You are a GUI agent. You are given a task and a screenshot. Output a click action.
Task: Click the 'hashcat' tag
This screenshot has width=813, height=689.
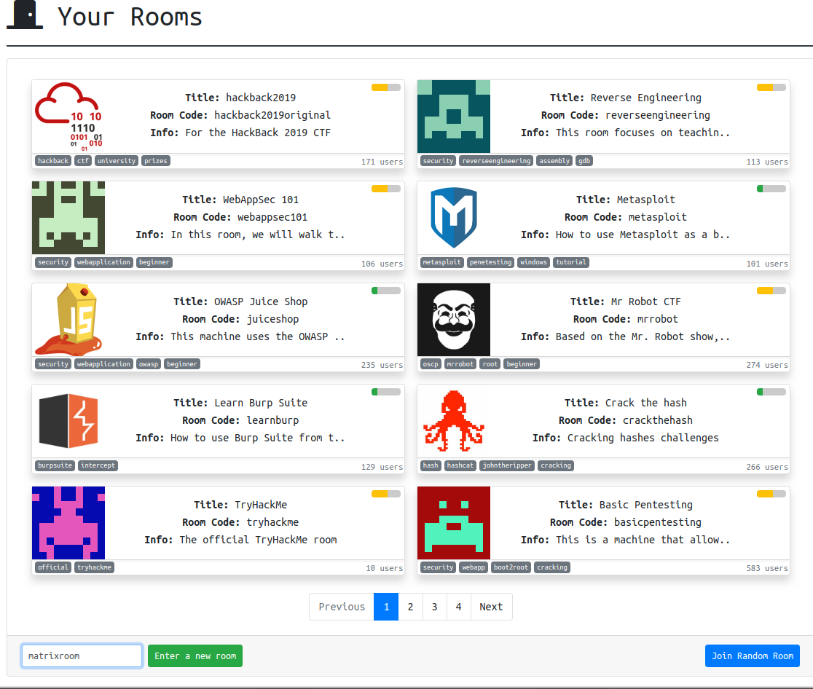460,465
